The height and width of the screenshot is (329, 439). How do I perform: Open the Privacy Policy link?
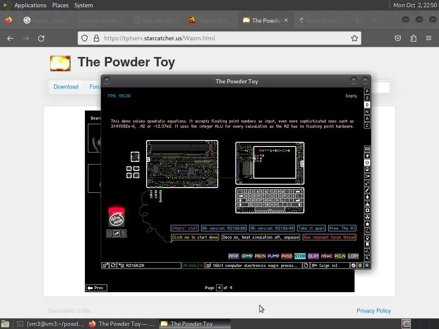(373, 311)
